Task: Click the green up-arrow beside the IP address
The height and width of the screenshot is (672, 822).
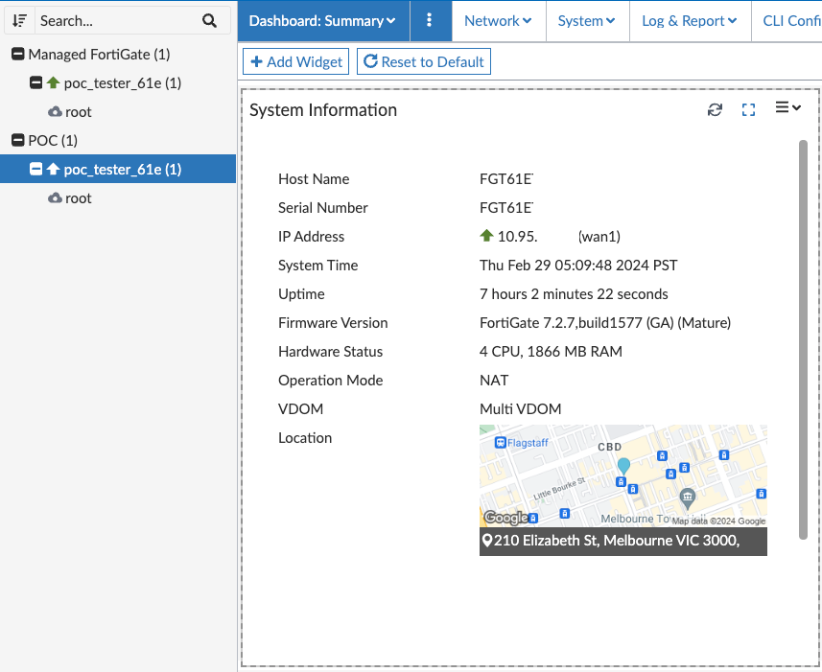Action: (x=486, y=236)
